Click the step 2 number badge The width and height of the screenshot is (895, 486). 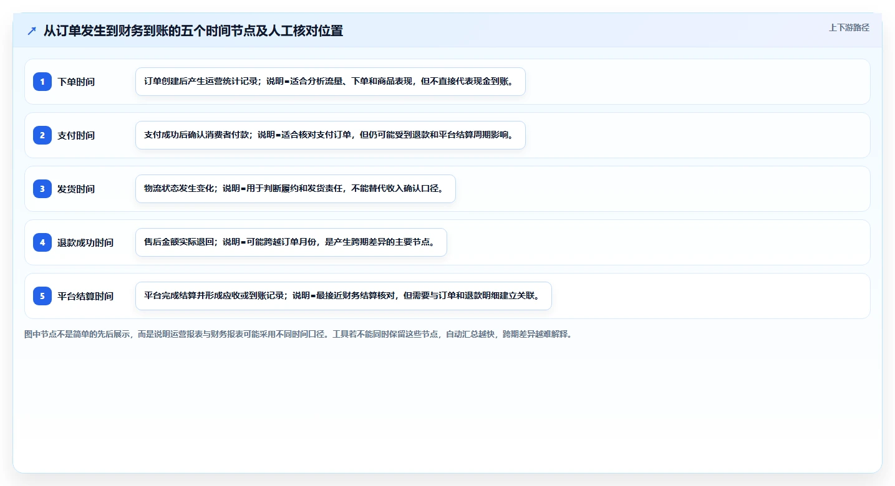42,135
